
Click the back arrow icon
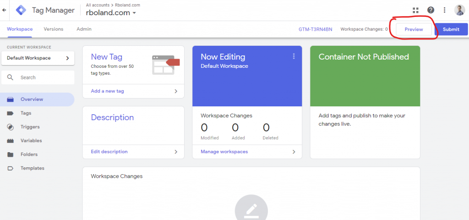pyautogui.click(x=4, y=10)
